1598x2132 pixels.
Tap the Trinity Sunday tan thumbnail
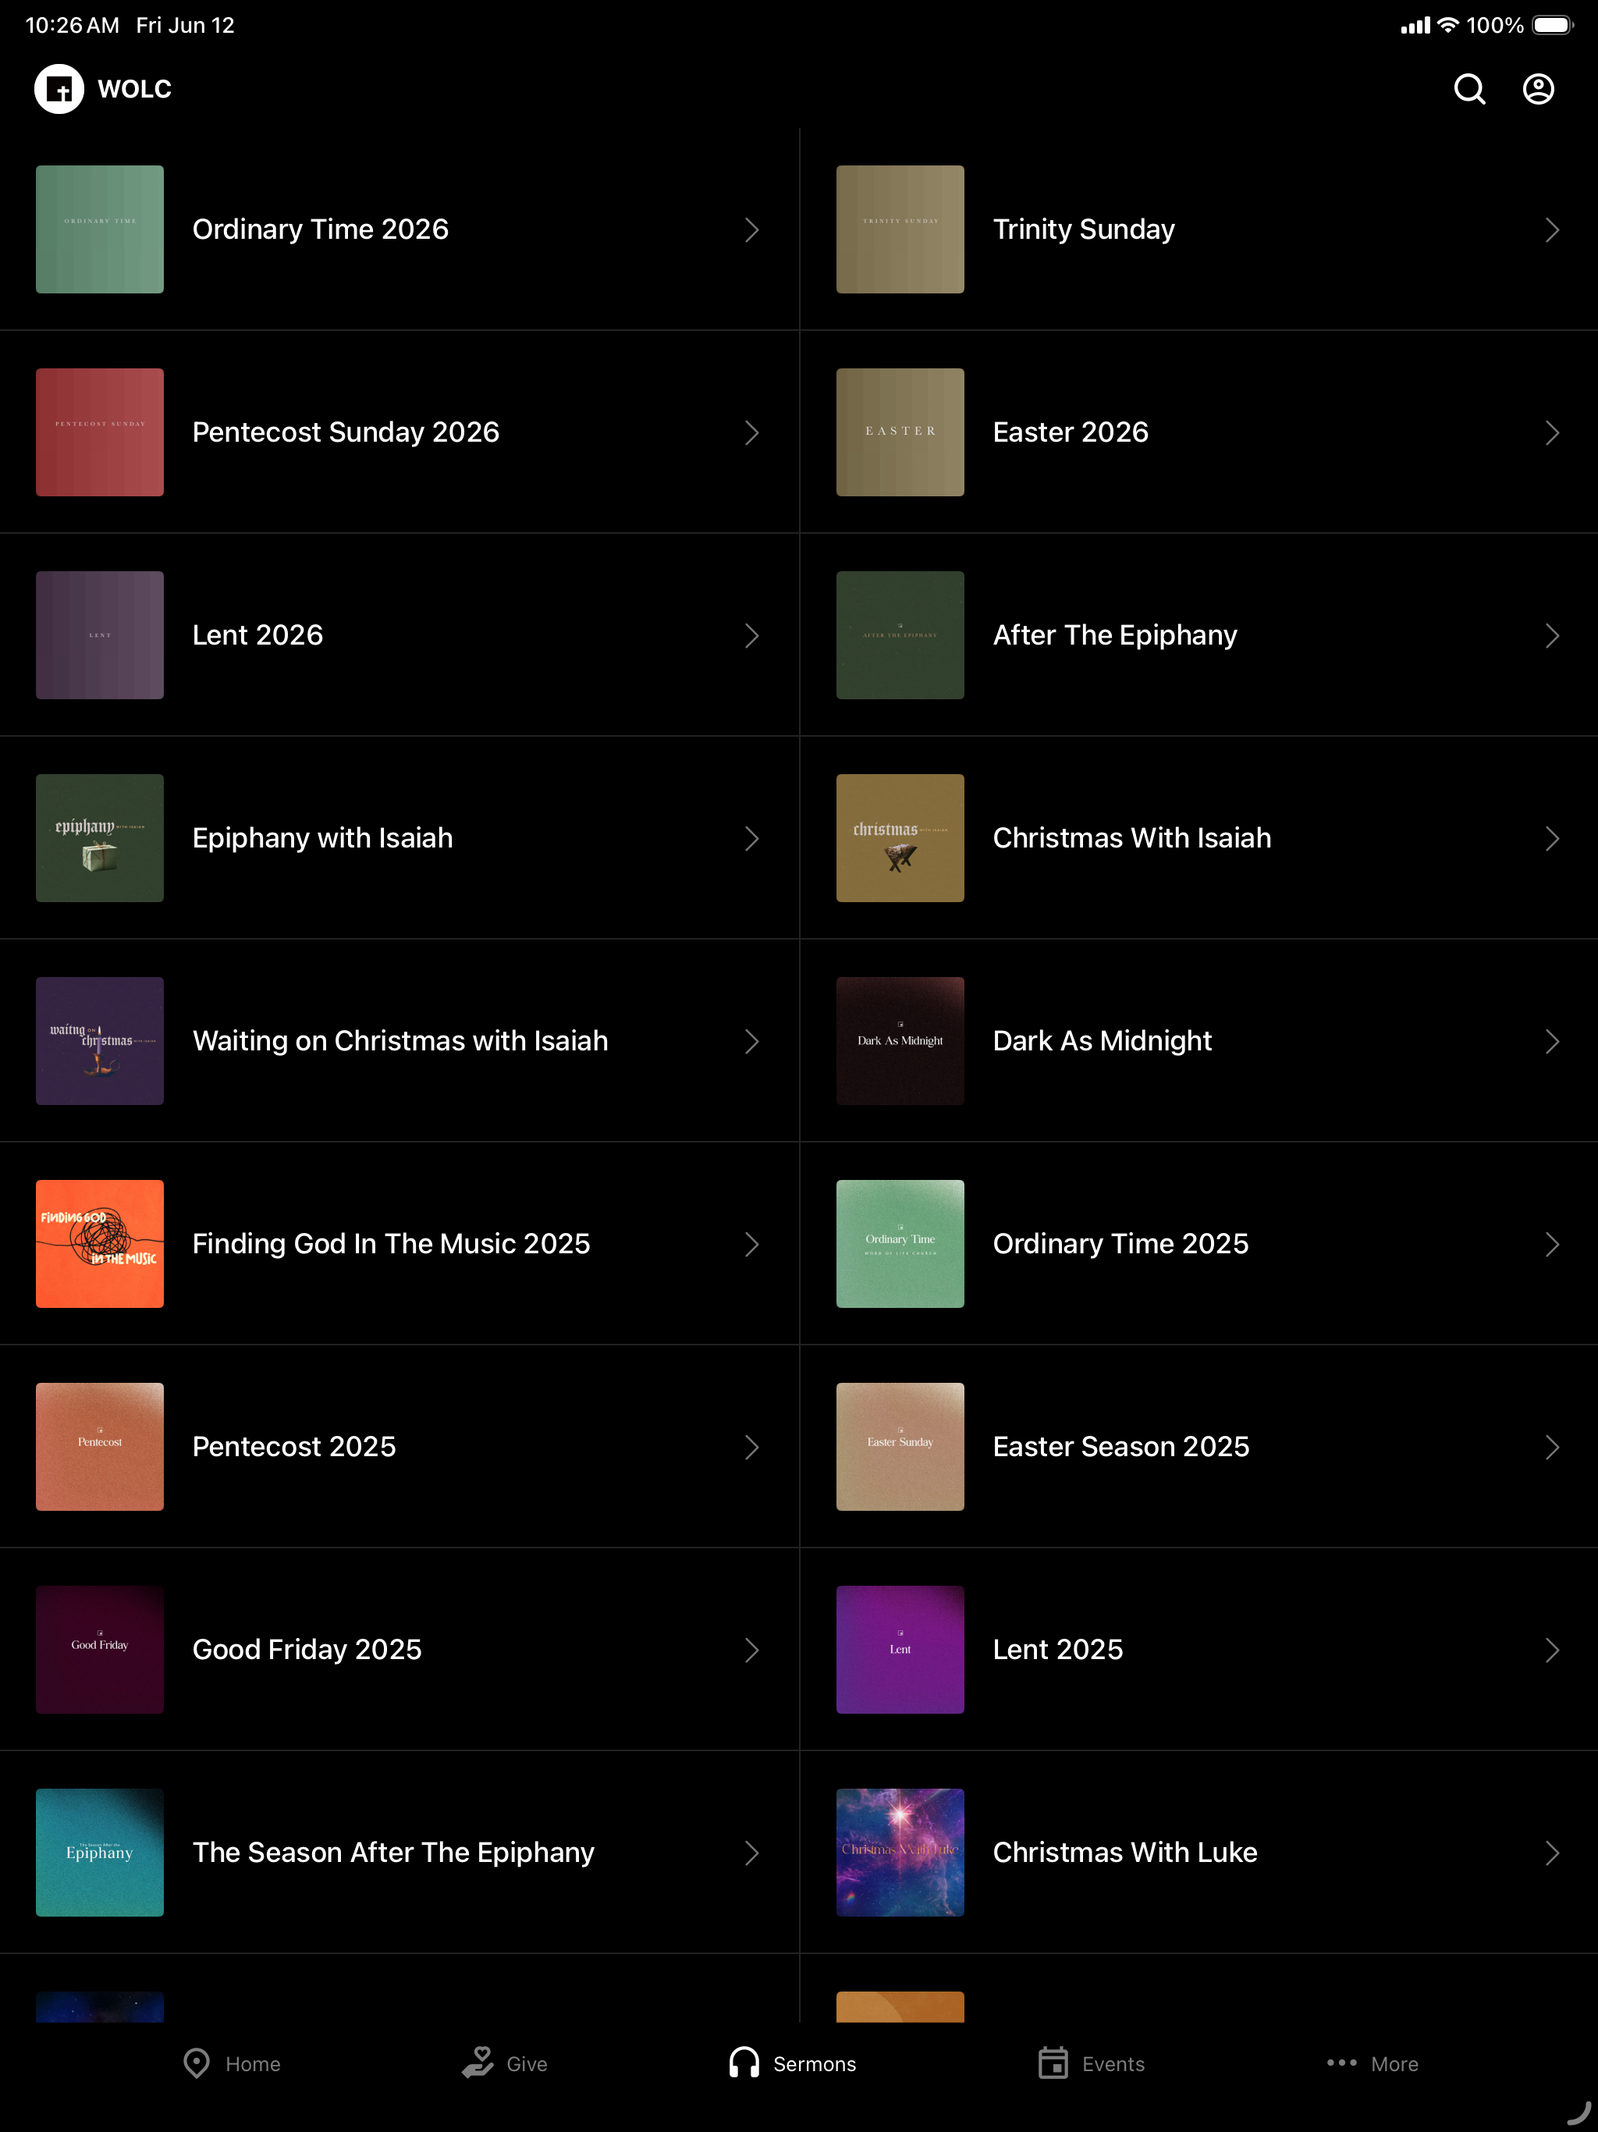[x=900, y=229]
